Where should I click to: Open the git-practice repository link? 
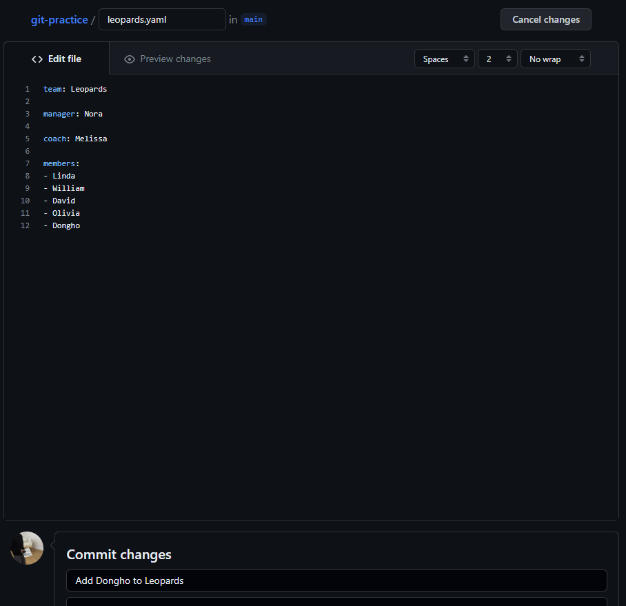coord(59,20)
